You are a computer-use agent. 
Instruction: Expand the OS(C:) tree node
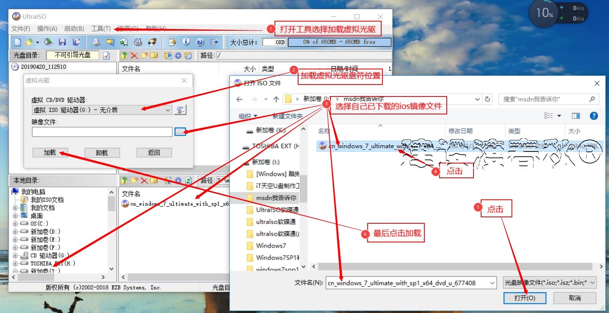tap(15, 224)
